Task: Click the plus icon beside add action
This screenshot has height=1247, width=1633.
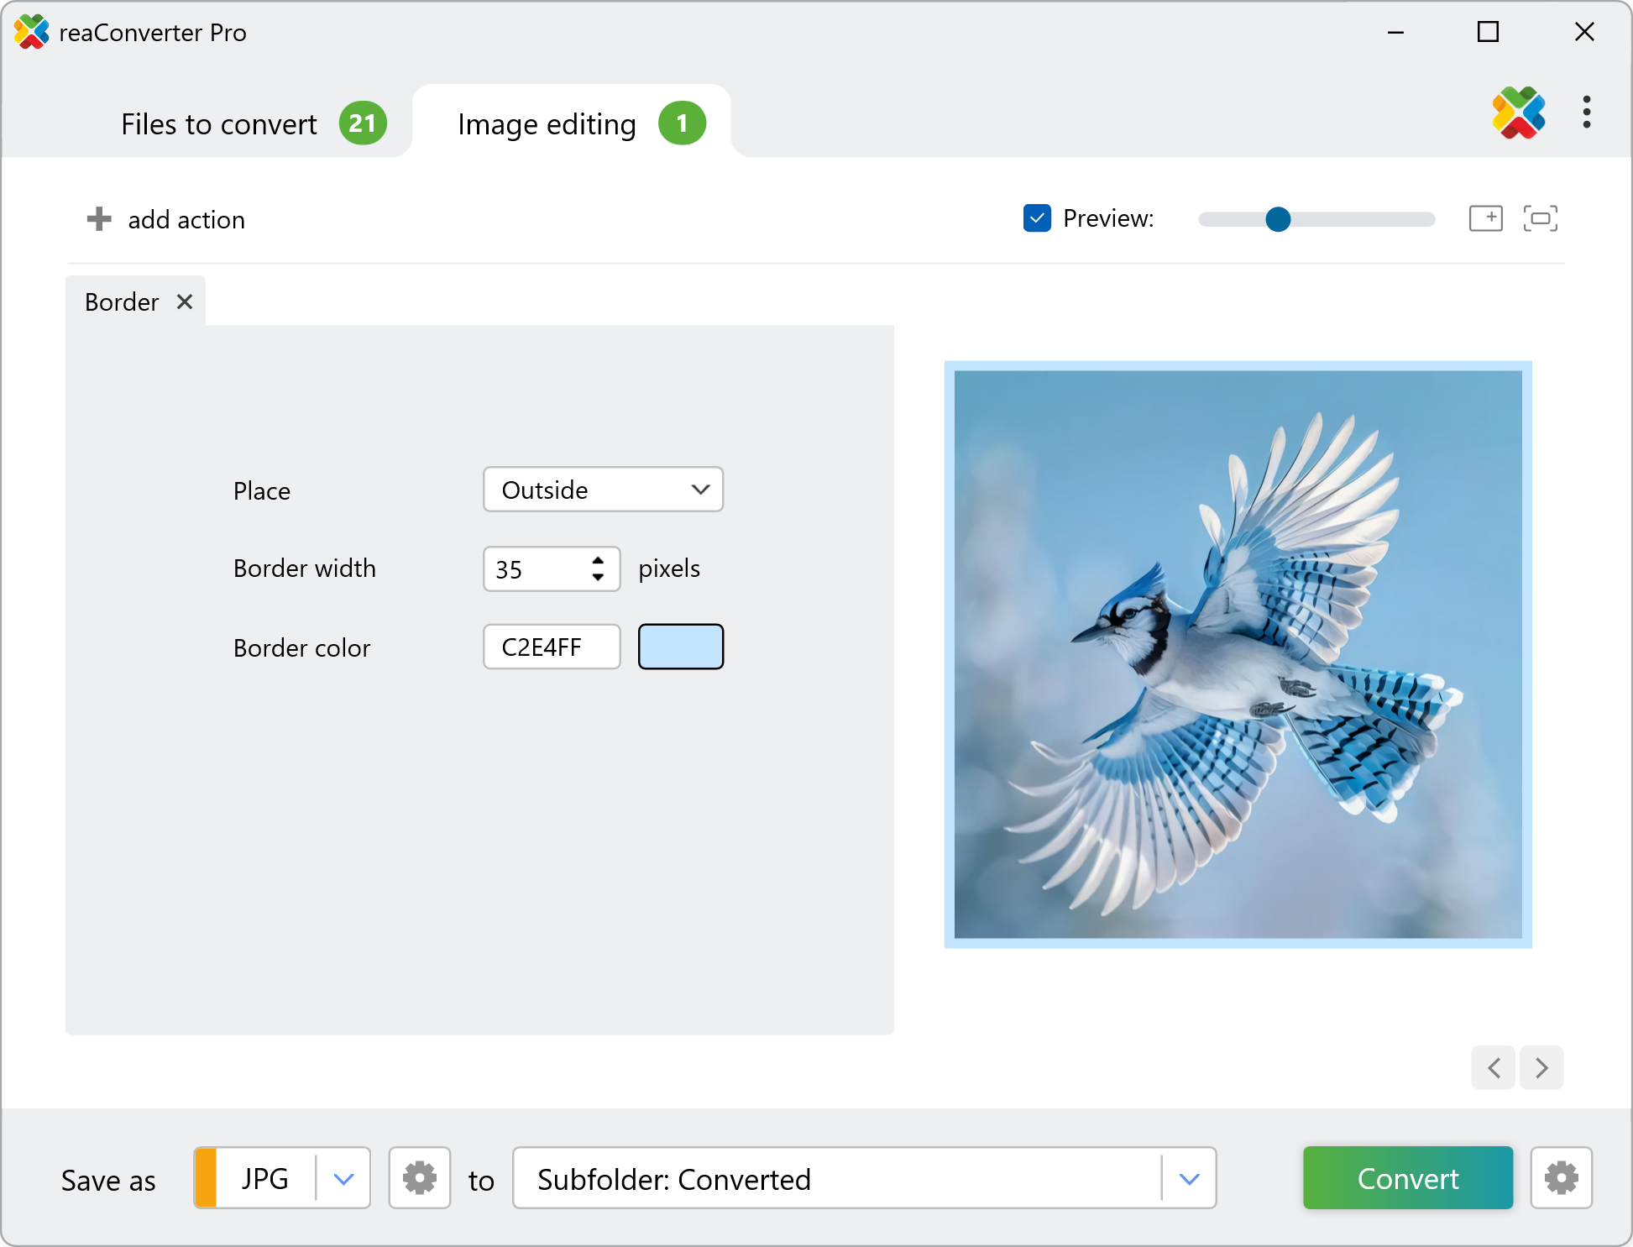Action: click(x=99, y=219)
